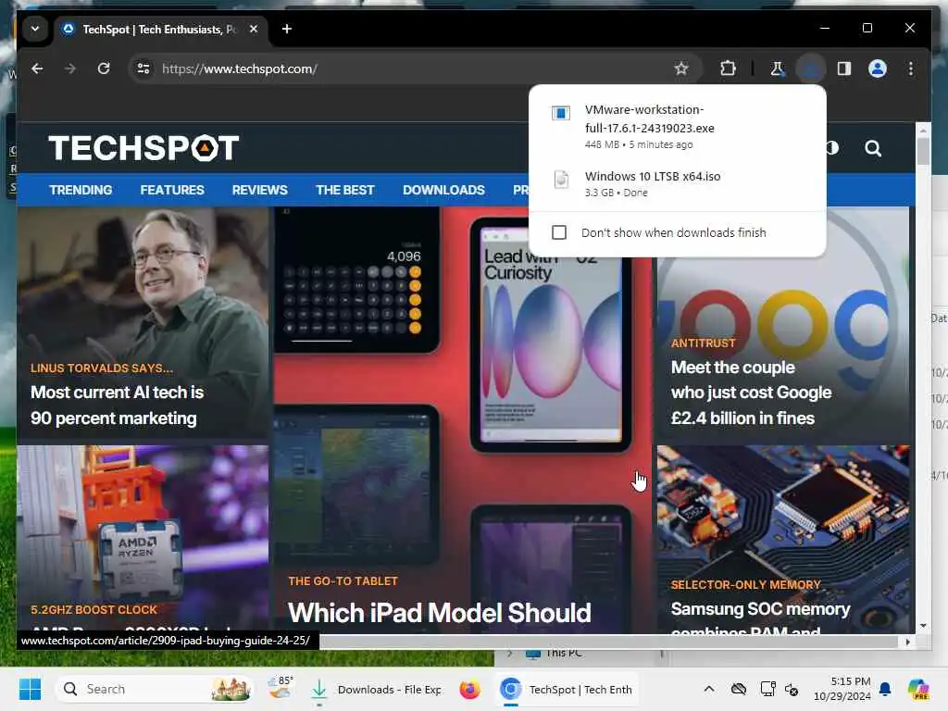Click the calculator app thumbnail image

(356, 280)
